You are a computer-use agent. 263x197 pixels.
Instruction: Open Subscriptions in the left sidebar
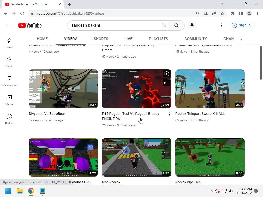pyautogui.click(x=9, y=81)
